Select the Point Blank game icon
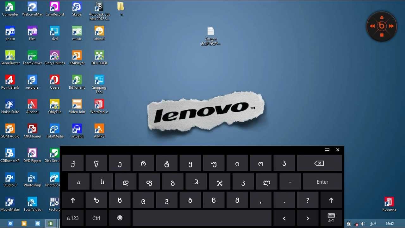This screenshot has width=405, height=228. click(x=10, y=82)
